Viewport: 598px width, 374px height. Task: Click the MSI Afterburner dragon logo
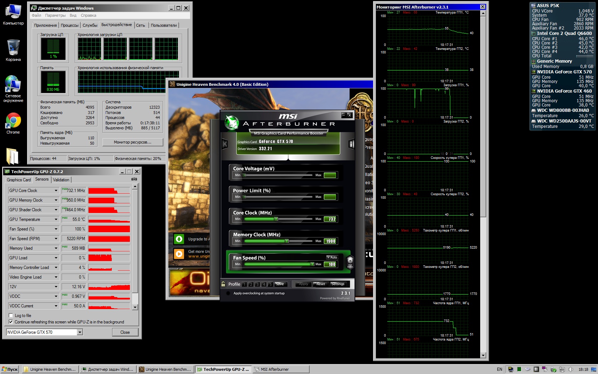(232, 123)
